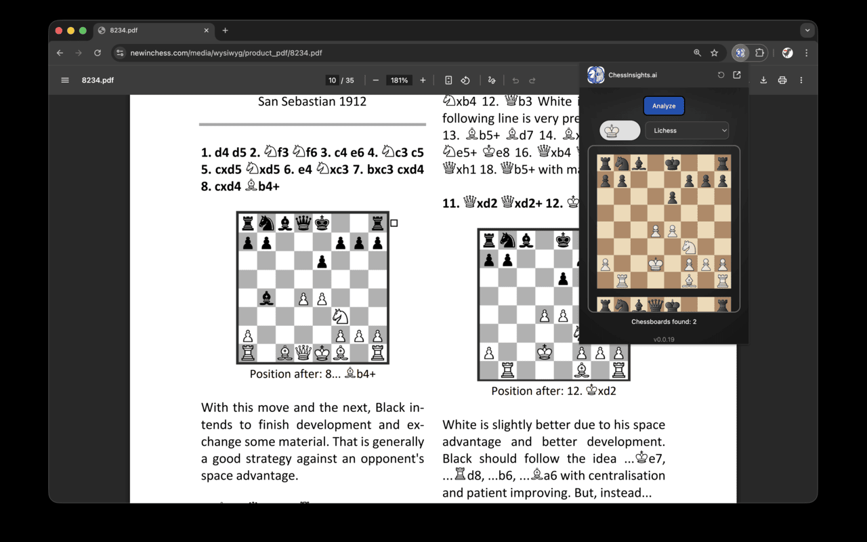Open ChessInsights panel in a new window
Viewport: 867px width, 542px height.
coord(736,75)
